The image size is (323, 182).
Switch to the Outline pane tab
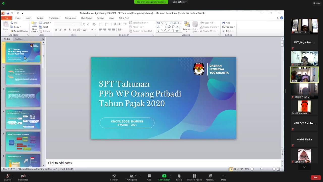point(19,39)
